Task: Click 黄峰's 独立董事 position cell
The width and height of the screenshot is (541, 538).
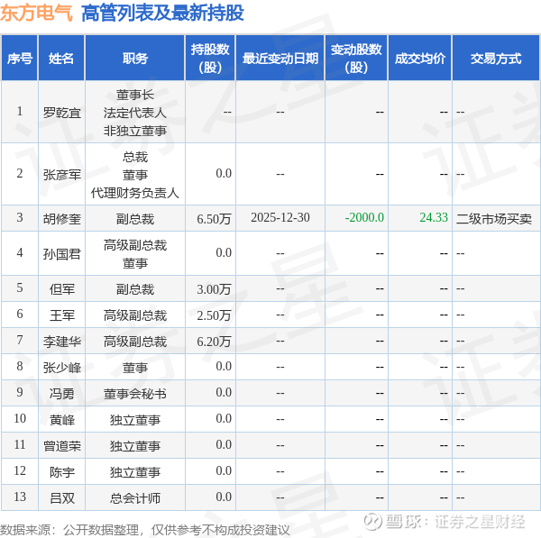Action: pyautogui.click(x=135, y=420)
